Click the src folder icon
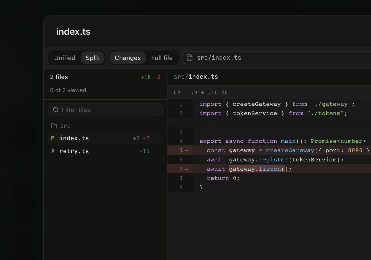Image resolution: width=371 pixels, height=260 pixels. [x=54, y=126]
